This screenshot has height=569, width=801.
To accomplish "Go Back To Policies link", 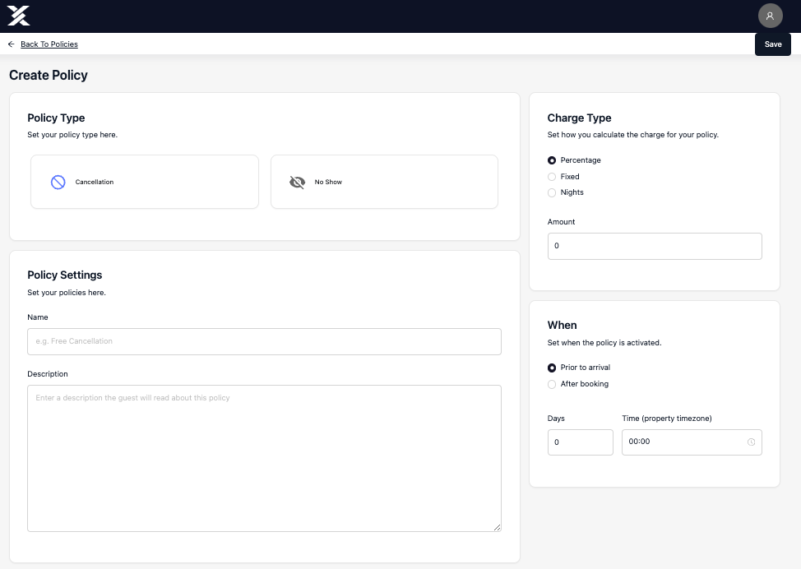I will coord(49,44).
